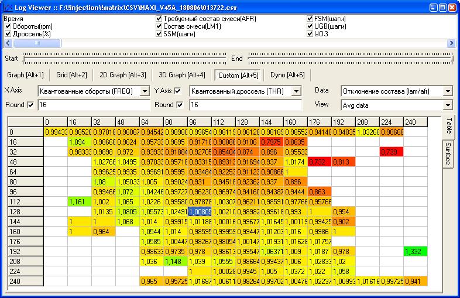The height and width of the screenshot is (298, 460).
Task: Toggle the Обороты(rpm) checkbox
Action: [8, 27]
